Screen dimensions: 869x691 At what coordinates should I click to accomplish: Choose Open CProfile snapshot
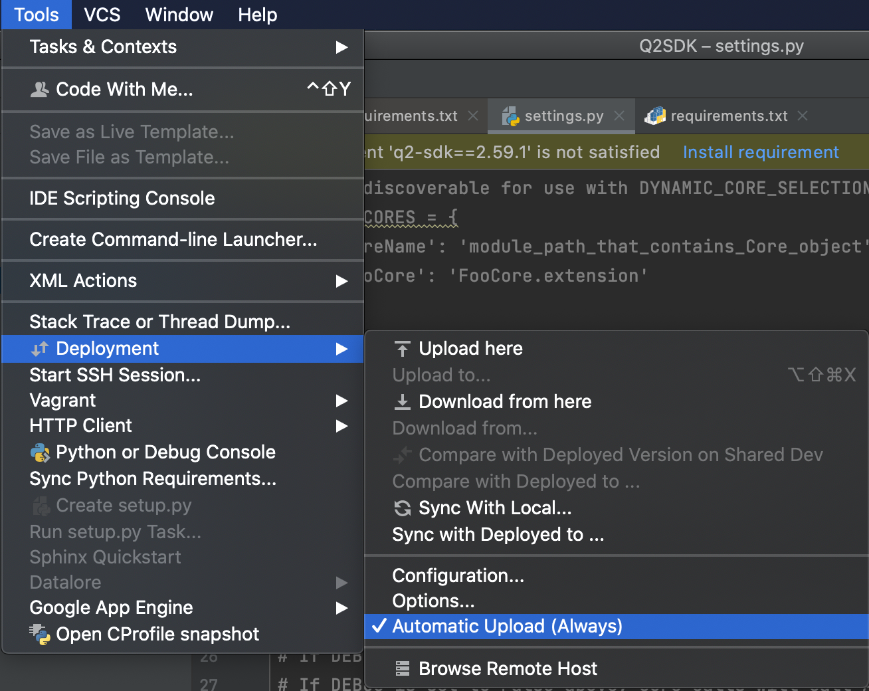[183, 634]
